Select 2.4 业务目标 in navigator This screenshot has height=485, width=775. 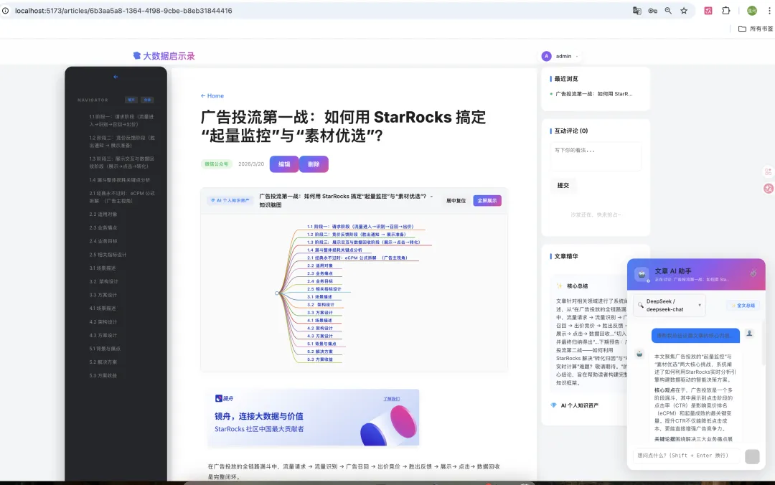tap(103, 241)
